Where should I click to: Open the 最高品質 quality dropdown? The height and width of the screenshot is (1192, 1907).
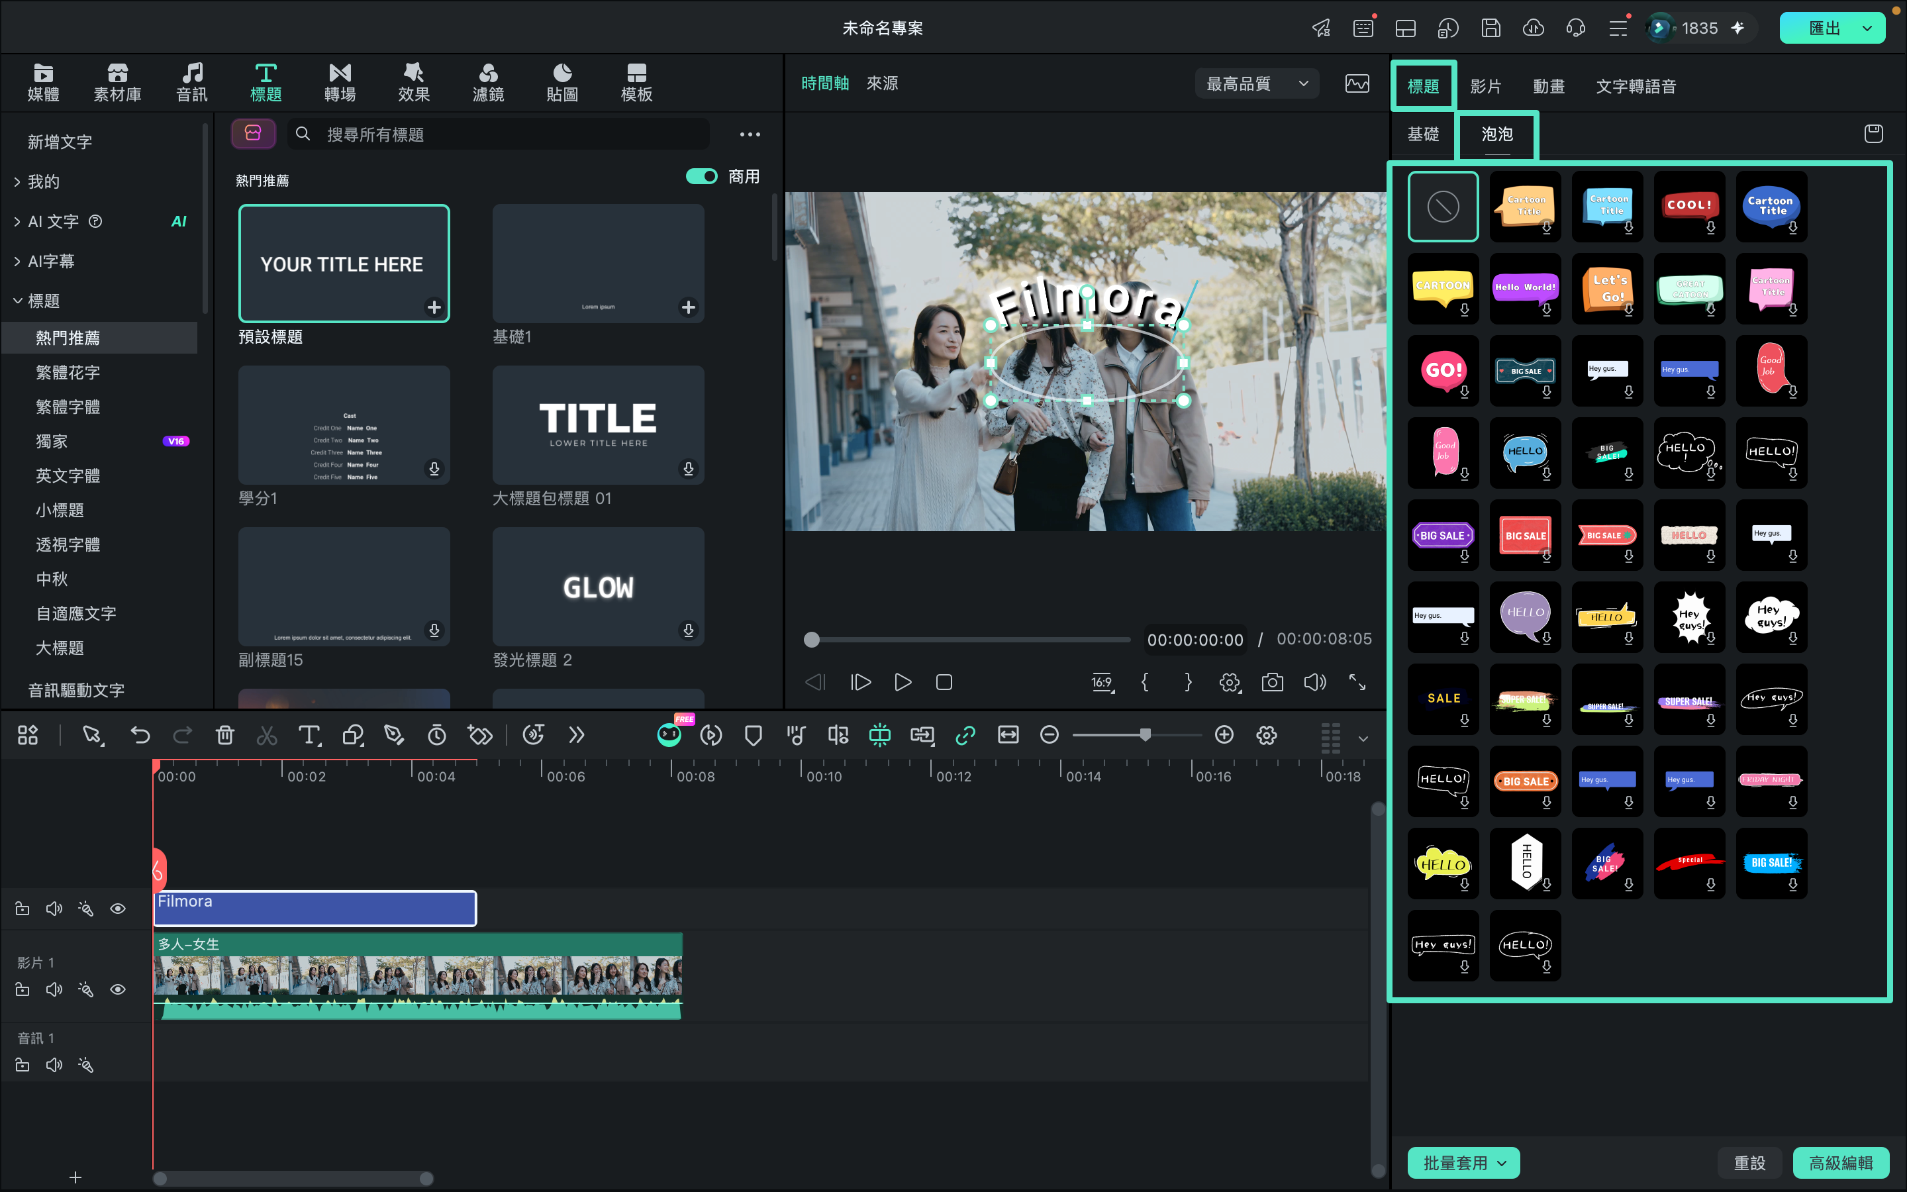click(x=1257, y=83)
